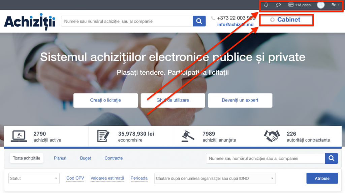Select the Toate achizițiile tab
The height and width of the screenshot is (193, 345).
pos(27,158)
